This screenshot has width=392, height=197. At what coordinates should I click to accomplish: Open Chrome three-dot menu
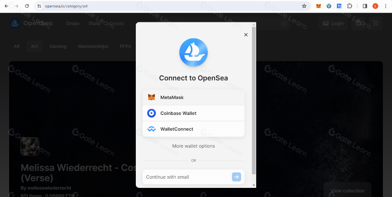(386, 6)
